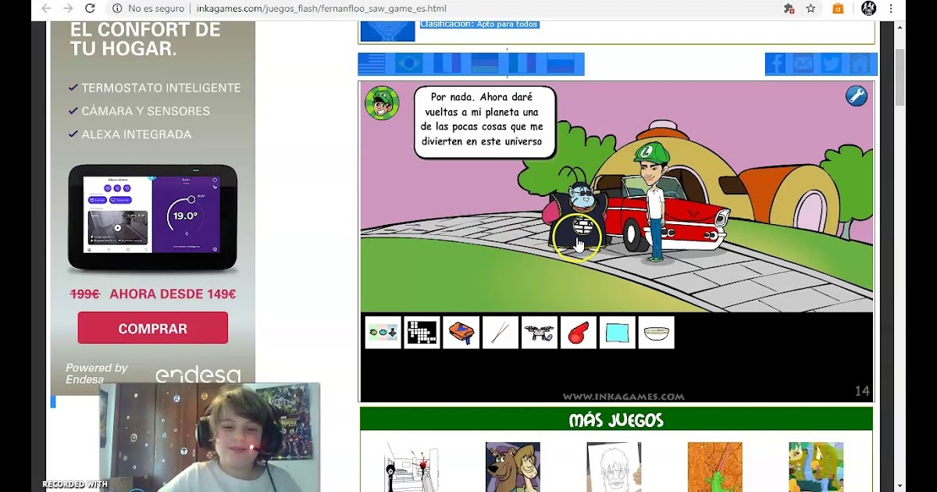
Task: Open the colorful landscape game thumbnail
Action: coord(816,467)
